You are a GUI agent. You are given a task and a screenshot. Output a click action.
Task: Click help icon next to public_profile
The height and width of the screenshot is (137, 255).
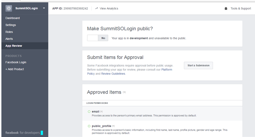[113, 126]
